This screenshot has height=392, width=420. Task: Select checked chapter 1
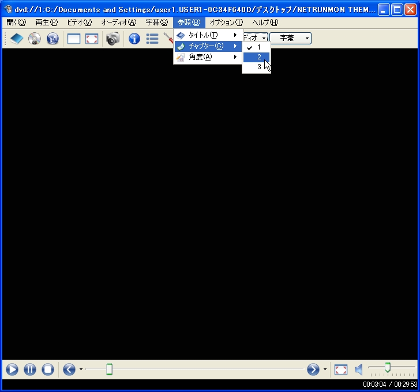(x=256, y=47)
